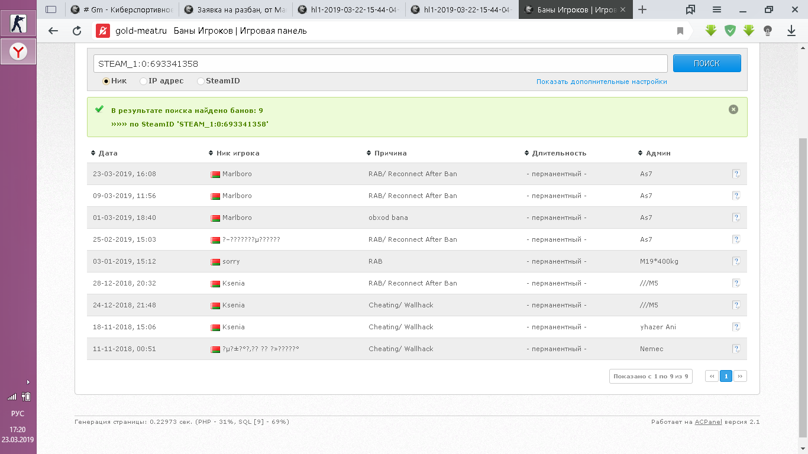Click the page vertical scrollbar
Screen dimensions: 808x454
(x=803, y=287)
